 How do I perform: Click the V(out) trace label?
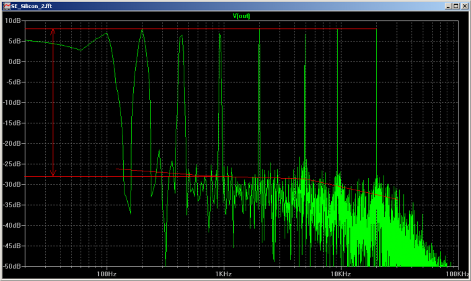(x=241, y=16)
